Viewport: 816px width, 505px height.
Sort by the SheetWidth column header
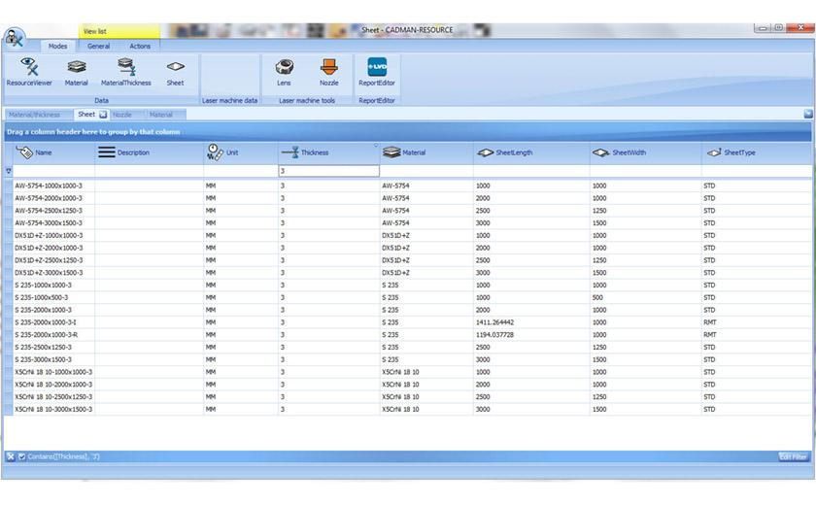[645, 152]
